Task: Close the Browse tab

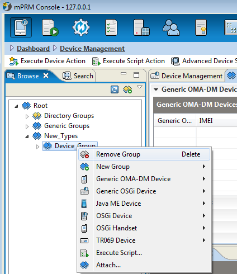Action: (46, 75)
